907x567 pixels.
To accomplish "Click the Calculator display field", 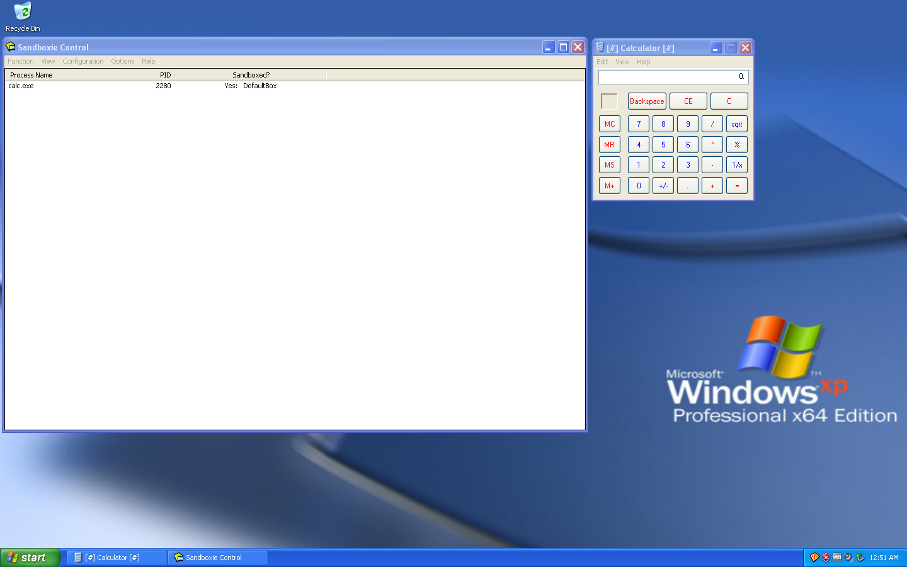I will 673,77.
